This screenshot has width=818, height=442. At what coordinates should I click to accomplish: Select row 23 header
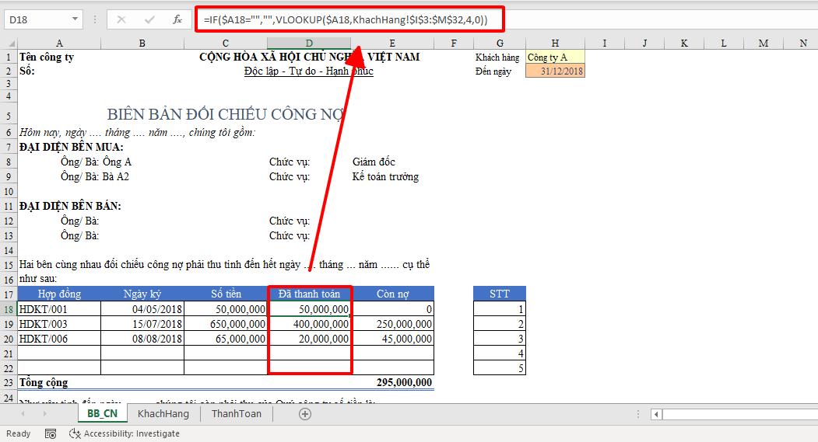[x=9, y=382]
